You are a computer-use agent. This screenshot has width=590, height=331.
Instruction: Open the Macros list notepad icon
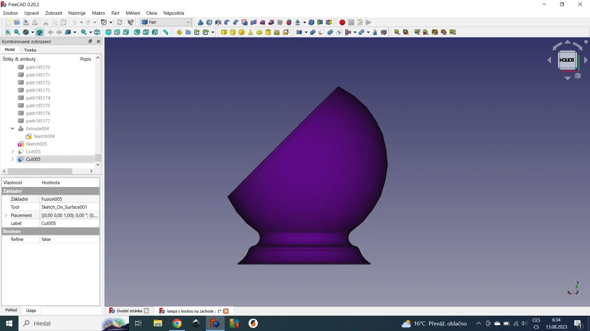[360, 22]
